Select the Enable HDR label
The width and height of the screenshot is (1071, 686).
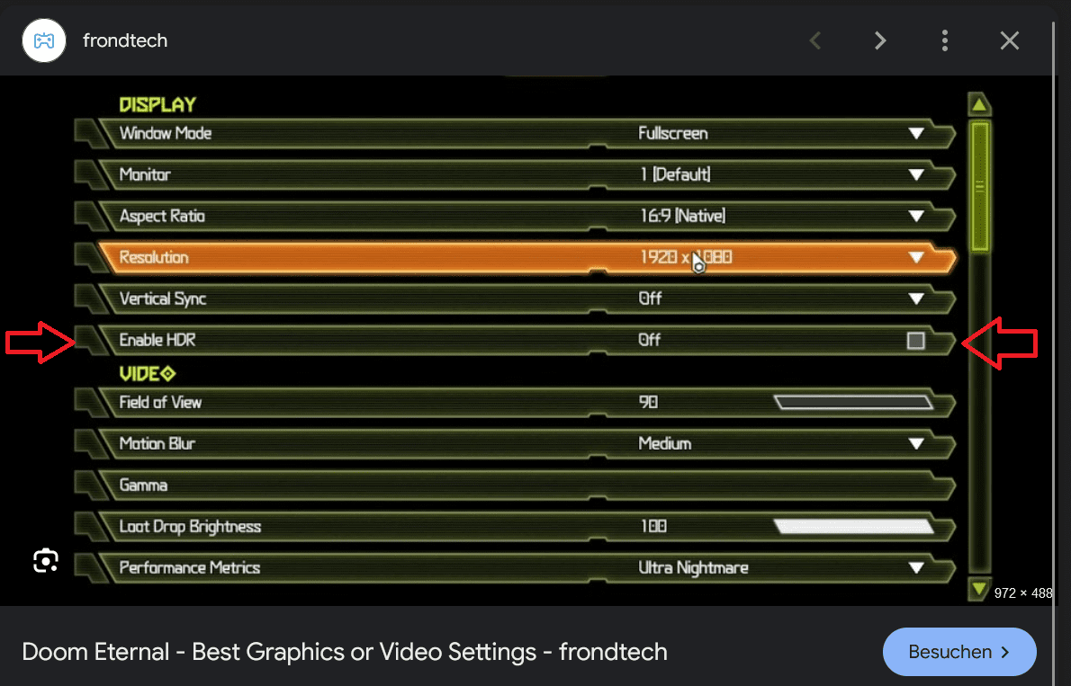(157, 340)
